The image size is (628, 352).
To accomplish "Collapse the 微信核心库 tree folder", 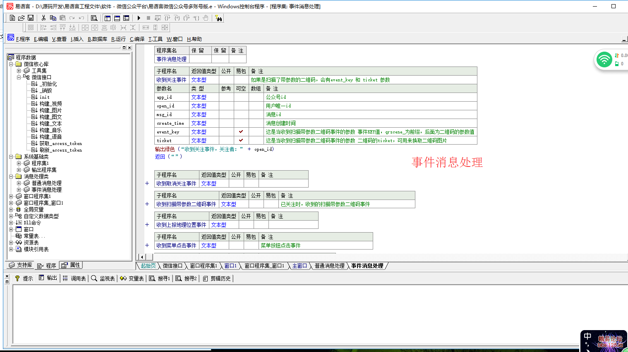I will click(x=11, y=64).
